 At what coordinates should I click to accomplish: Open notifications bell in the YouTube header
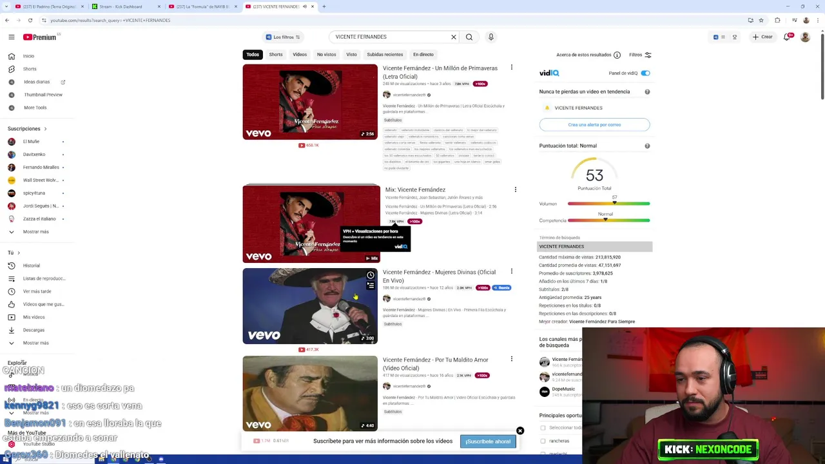click(x=786, y=37)
